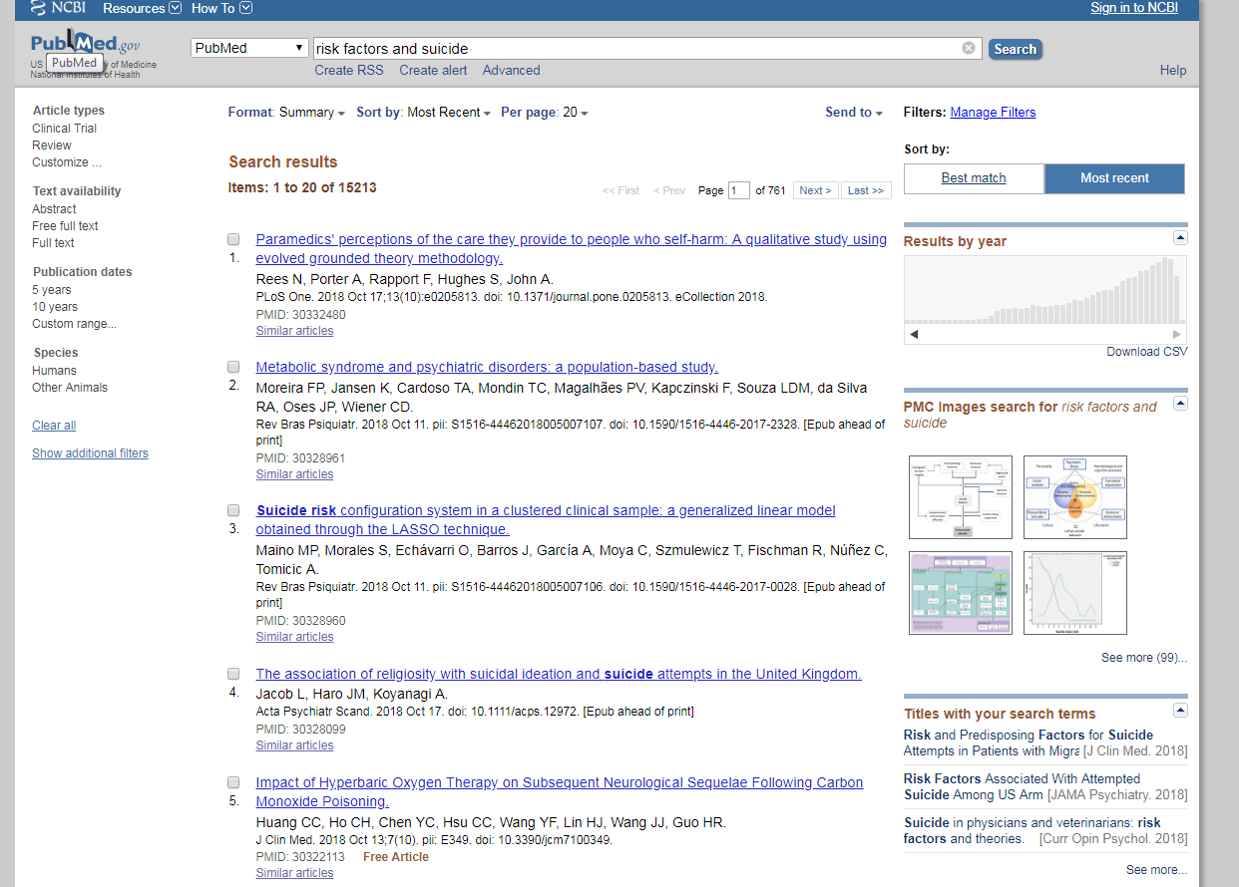Check the box for result 1

pyautogui.click(x=233, y=239)
